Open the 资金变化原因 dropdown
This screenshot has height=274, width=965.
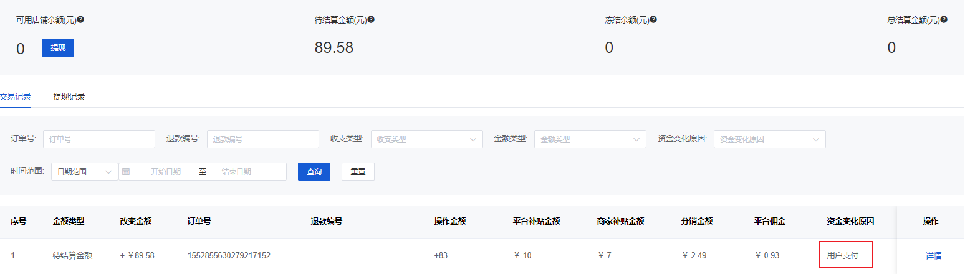click(769, 139)
